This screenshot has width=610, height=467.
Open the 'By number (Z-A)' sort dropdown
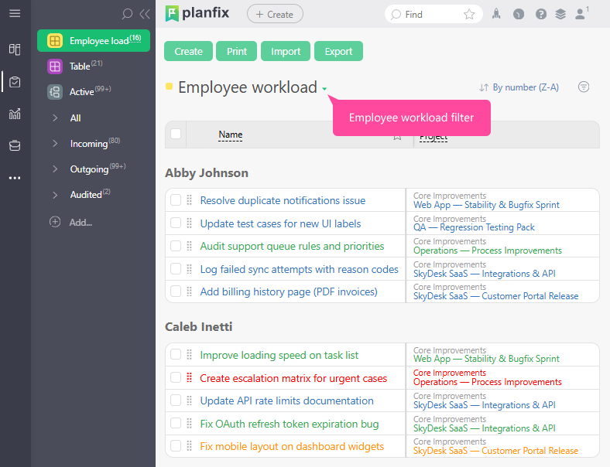pyautogui.click(x=519, y=87)
